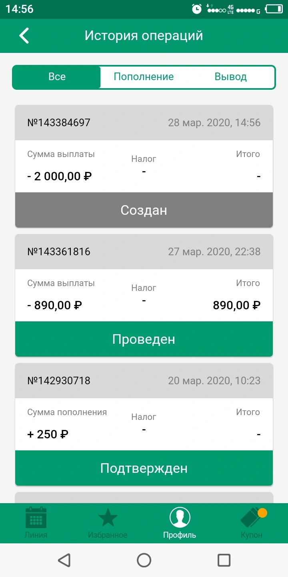Open the Профиль person icon
Image resolution: width=288 pixels, height=577 pixels.
pyautogui.click(x=180, y=517)
